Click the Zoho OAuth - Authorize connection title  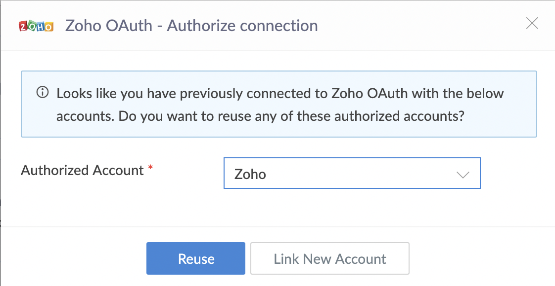point(191,26)
